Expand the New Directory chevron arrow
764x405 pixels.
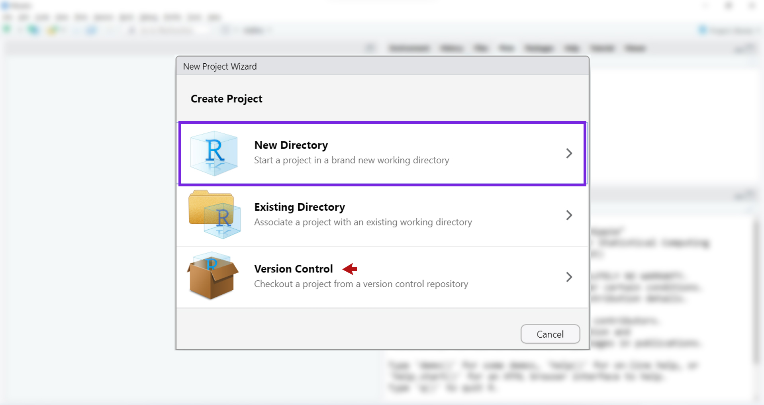point(569,153)
